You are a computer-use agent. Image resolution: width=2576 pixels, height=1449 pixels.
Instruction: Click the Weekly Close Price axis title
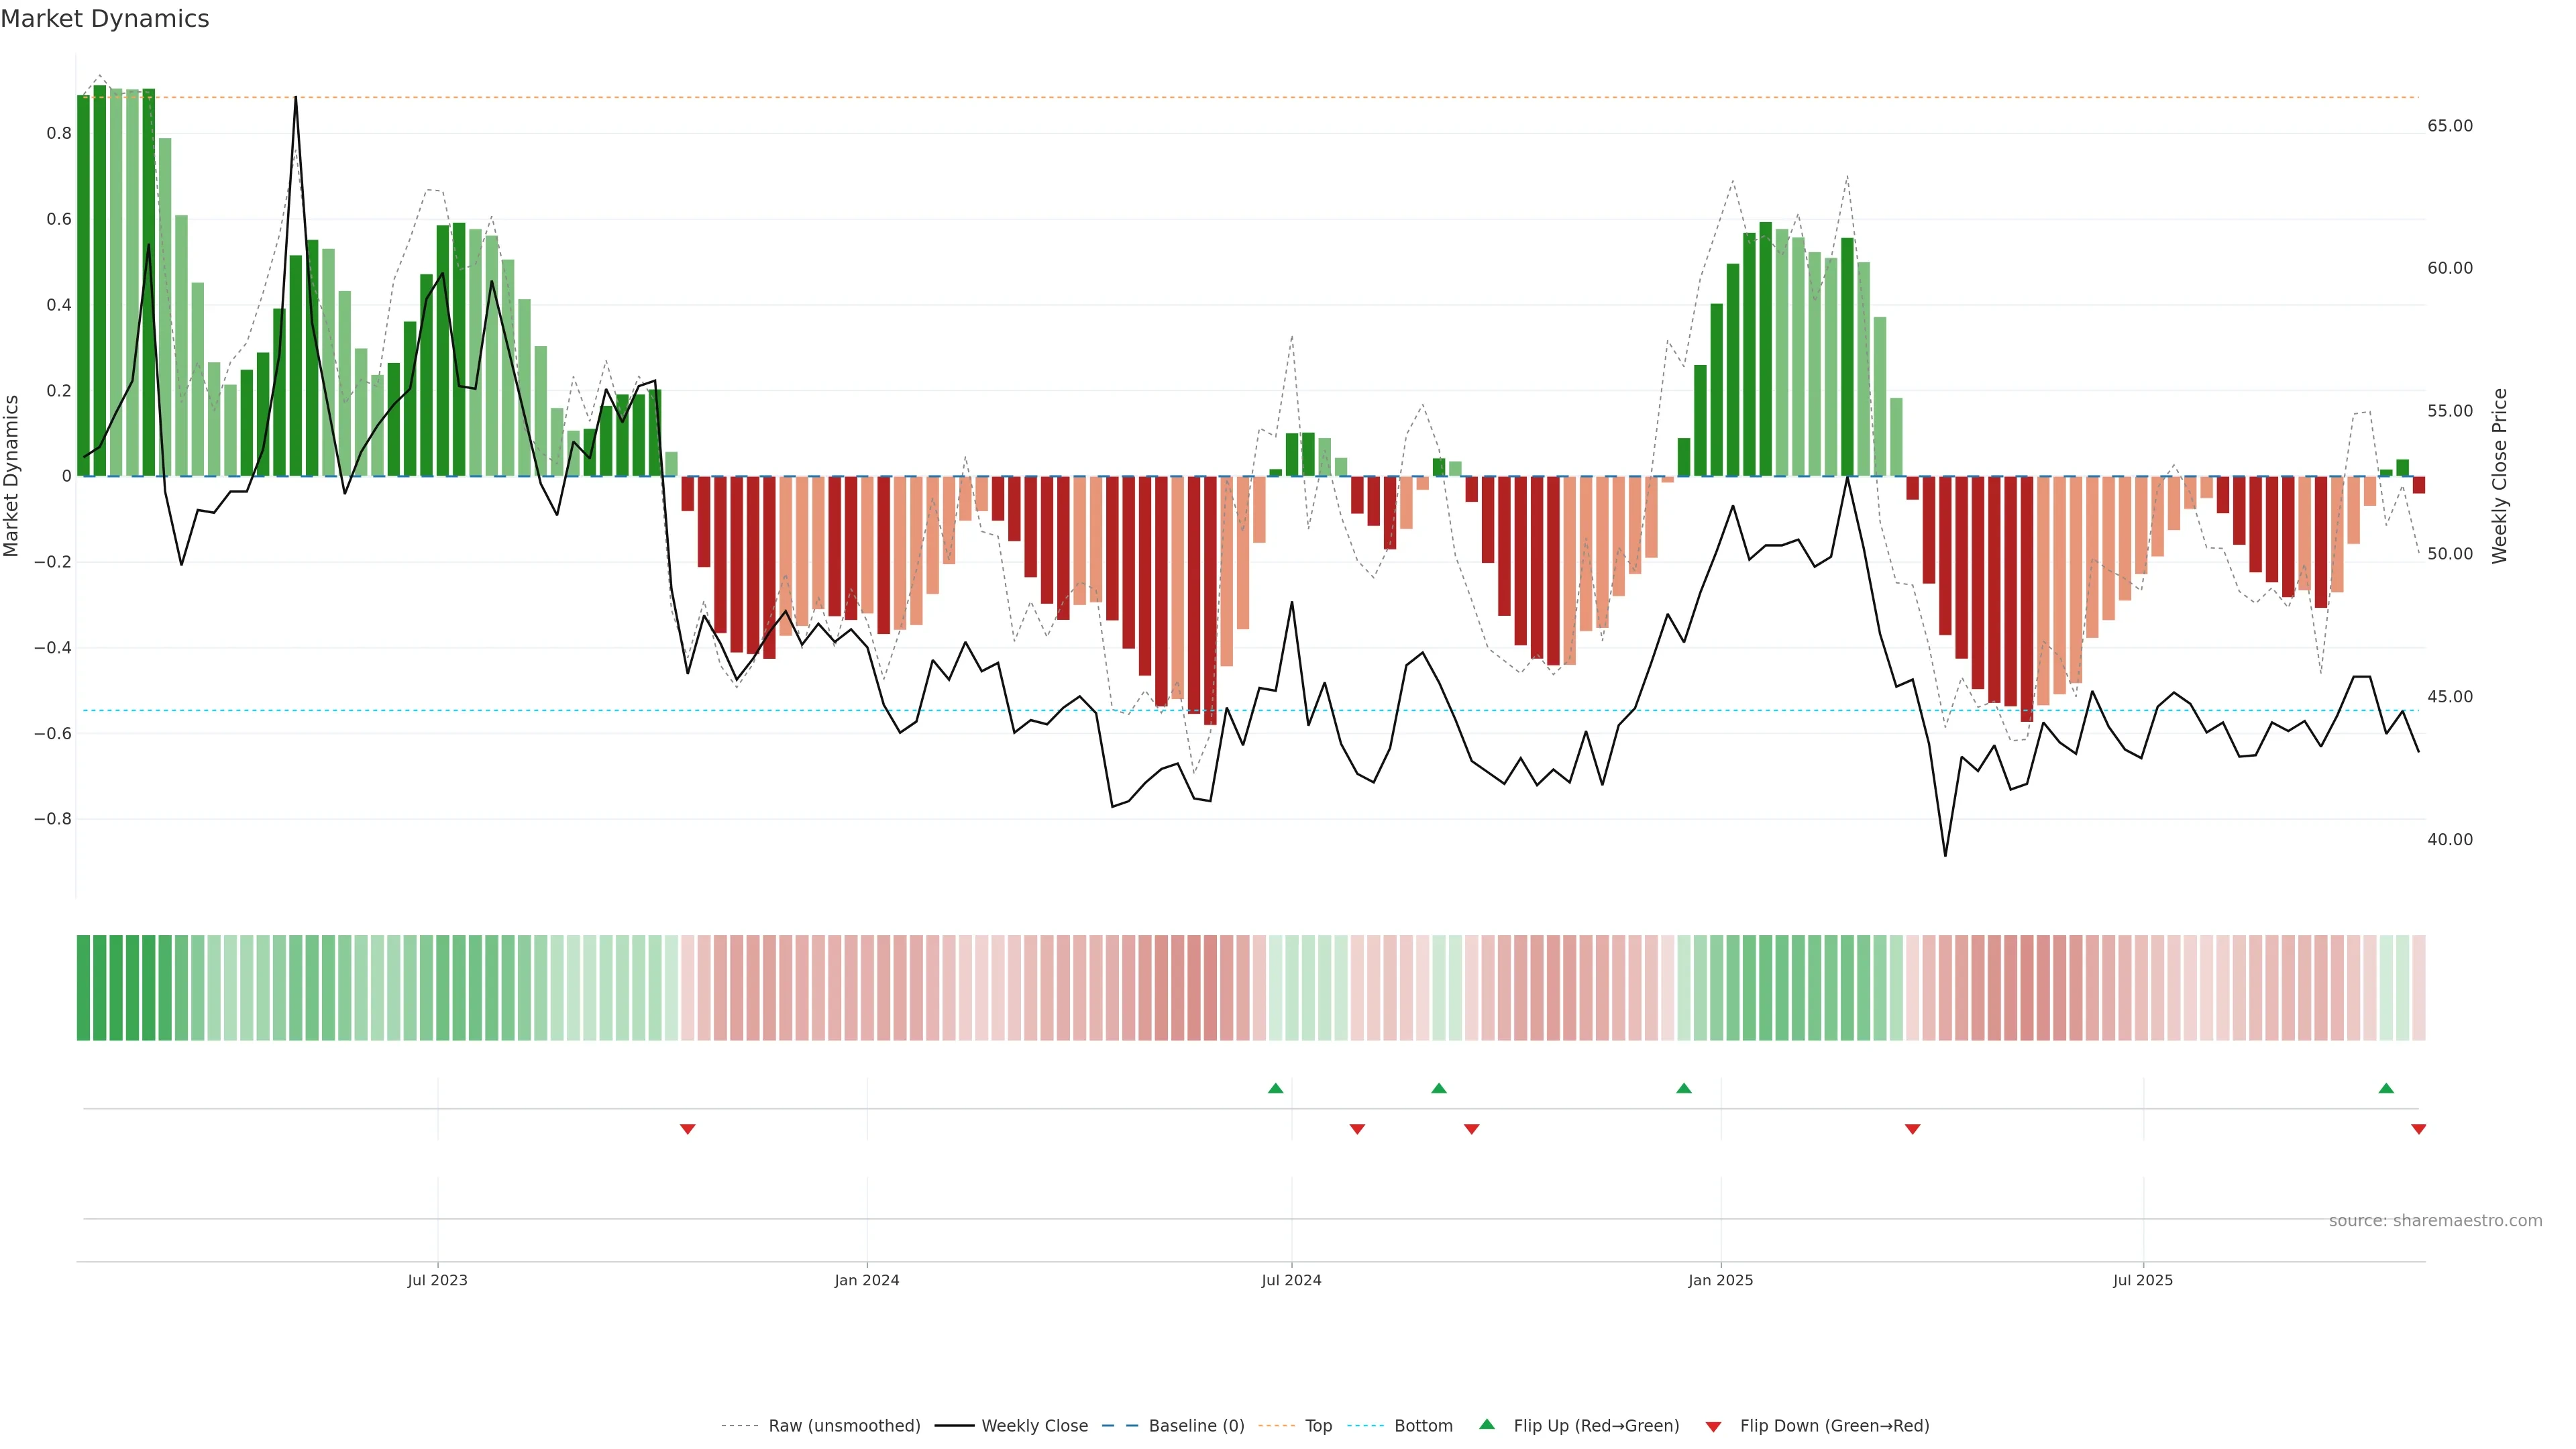2499,476
